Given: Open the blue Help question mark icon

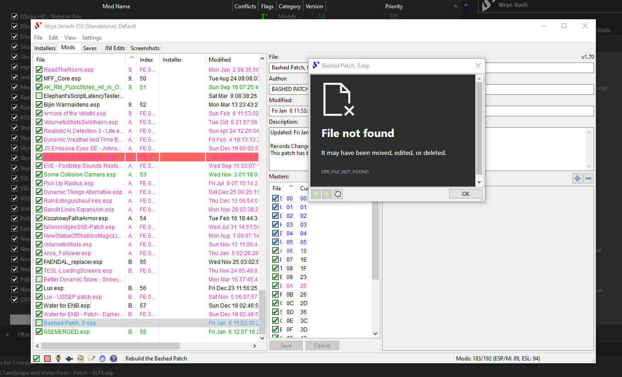Looking at the screenshot, I should pos(114,359).
